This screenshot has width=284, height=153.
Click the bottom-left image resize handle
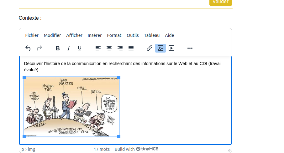24,136
